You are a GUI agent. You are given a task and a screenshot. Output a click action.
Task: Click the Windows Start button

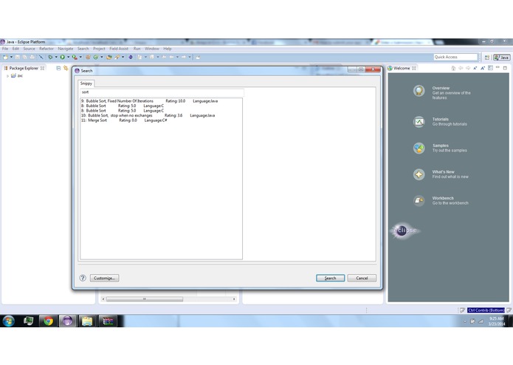(9, 321)
